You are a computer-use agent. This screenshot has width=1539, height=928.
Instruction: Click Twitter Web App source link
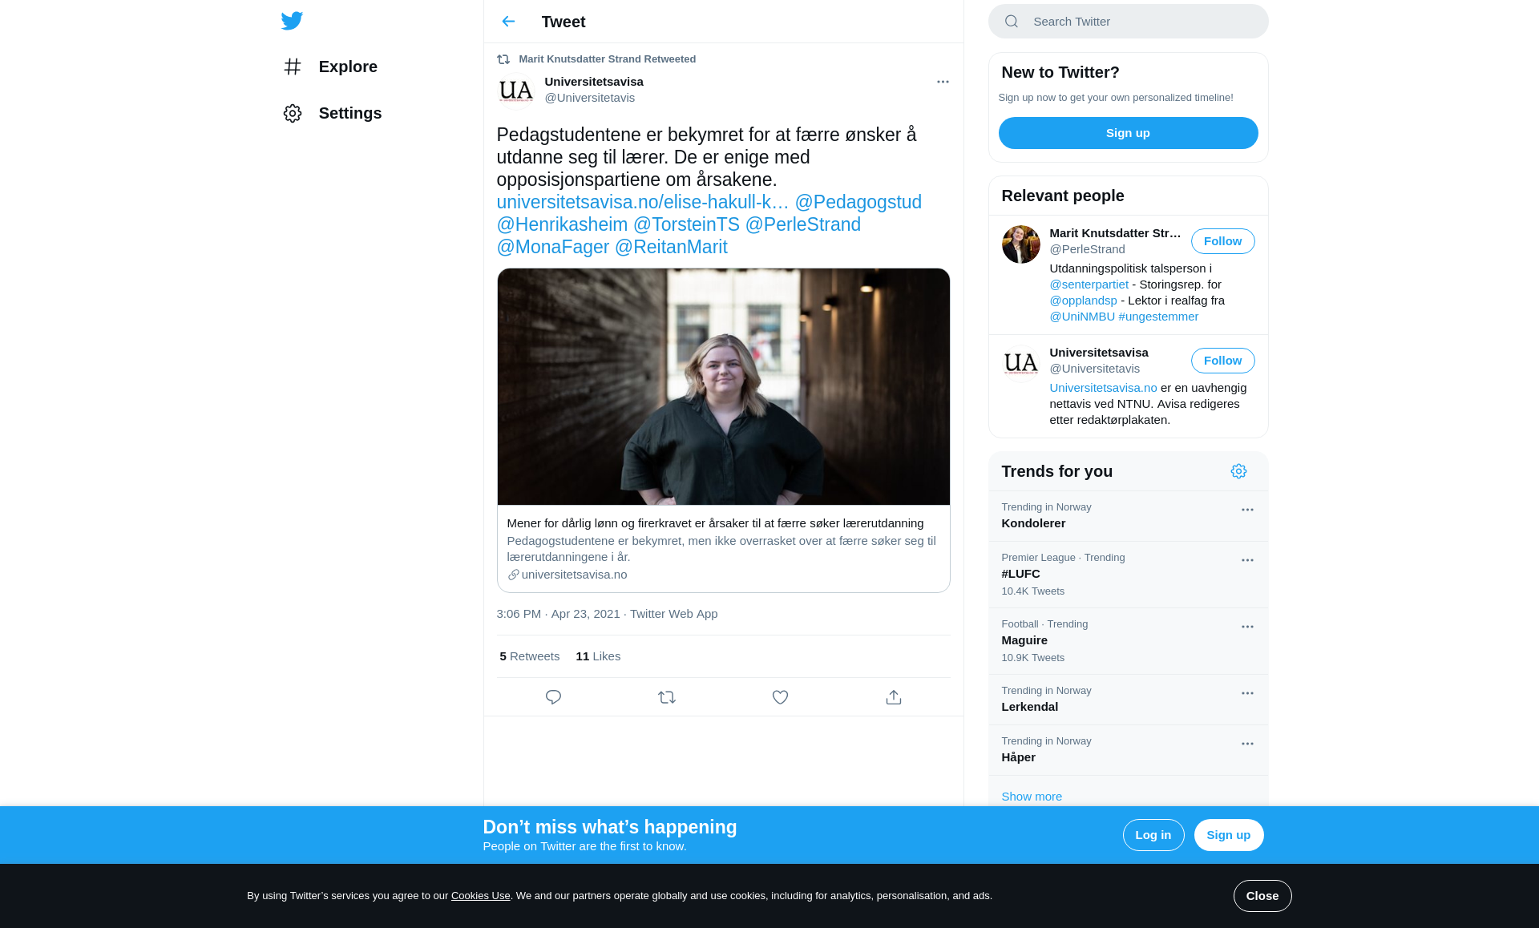pyautogui.click(x=673, y=614)
